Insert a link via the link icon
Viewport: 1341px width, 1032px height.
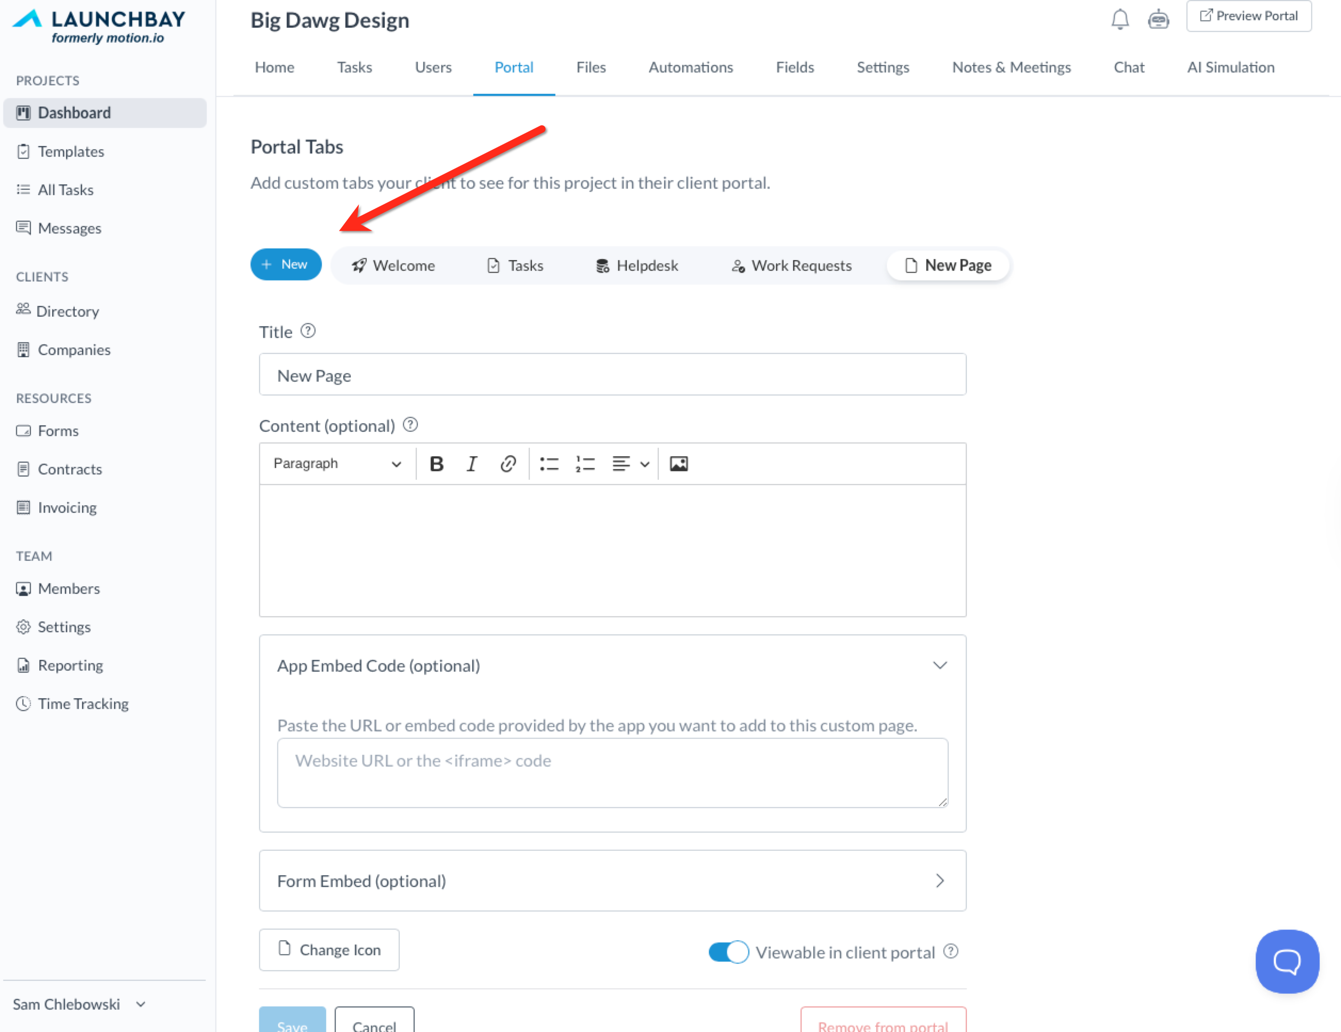[508, 464]
